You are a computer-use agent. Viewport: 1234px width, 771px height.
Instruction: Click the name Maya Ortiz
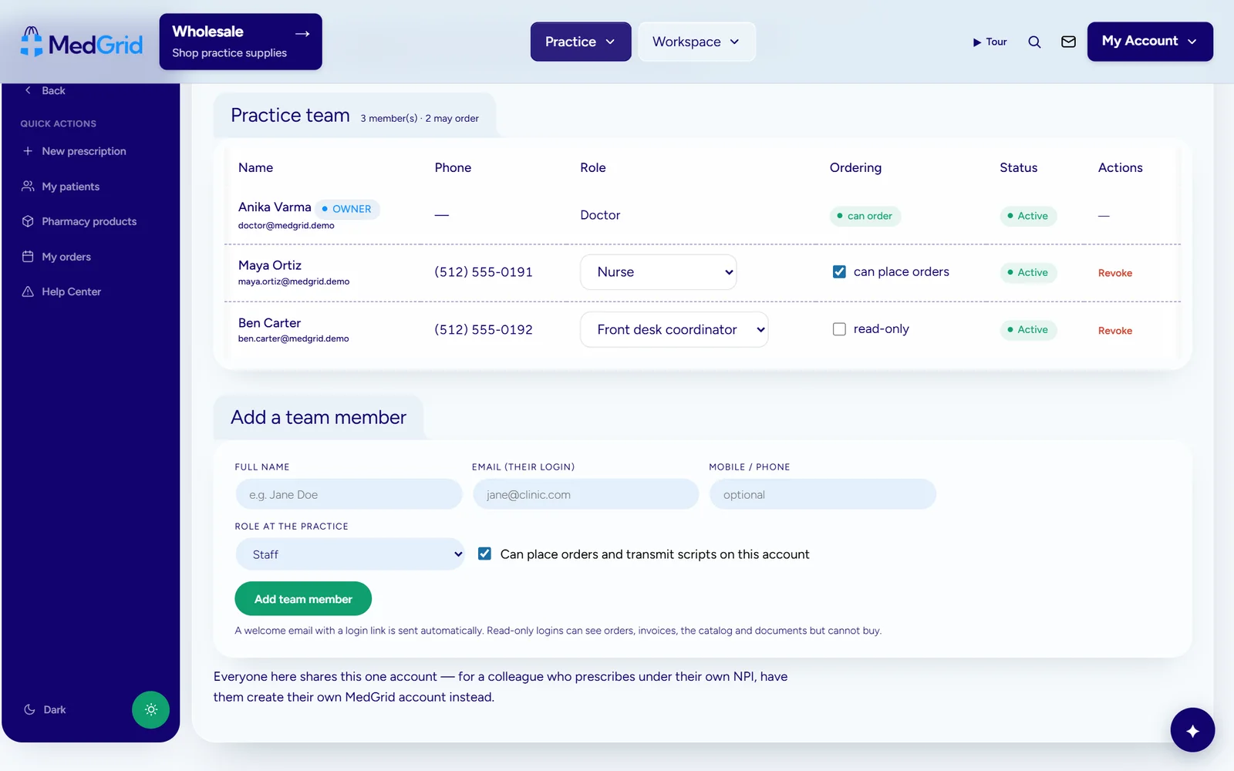(270, 265)
